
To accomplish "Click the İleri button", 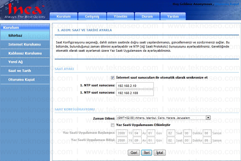I will pos(146,153).
